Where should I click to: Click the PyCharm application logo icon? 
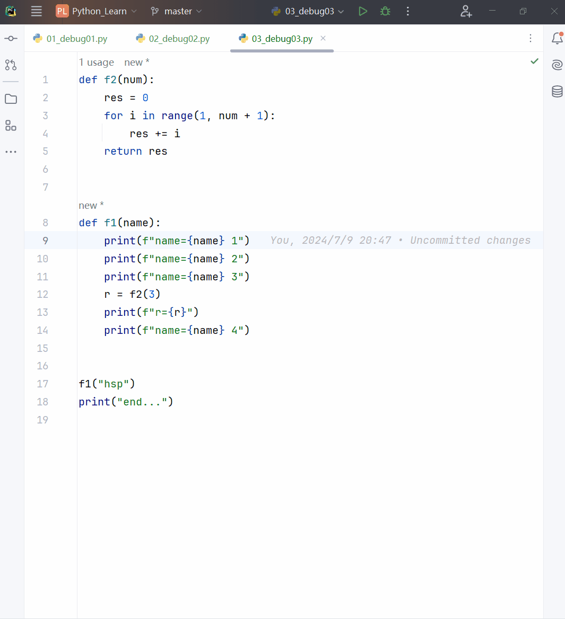[x=11, y=11]
